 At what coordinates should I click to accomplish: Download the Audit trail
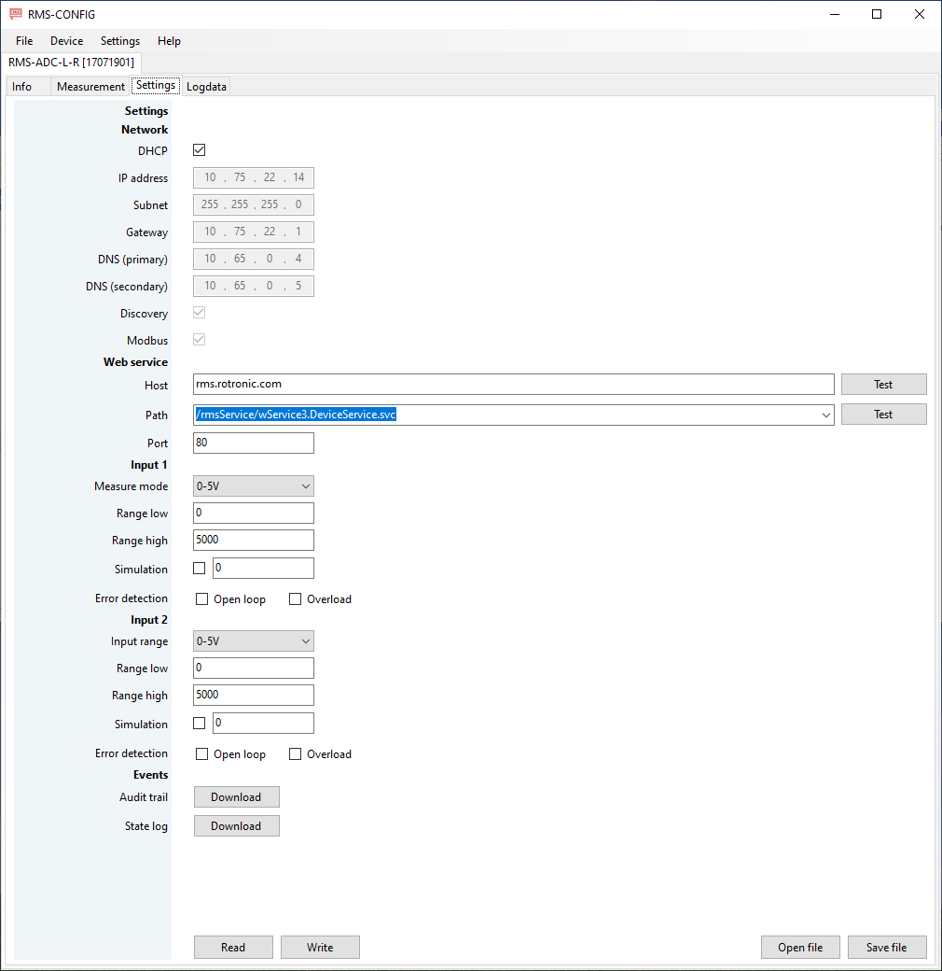pyautogui.click(x=236, y=797)
